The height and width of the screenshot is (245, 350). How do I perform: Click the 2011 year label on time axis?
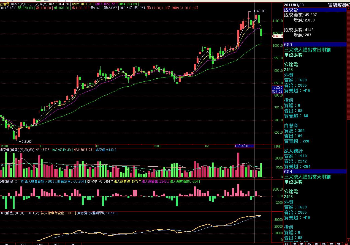[158, 146]
